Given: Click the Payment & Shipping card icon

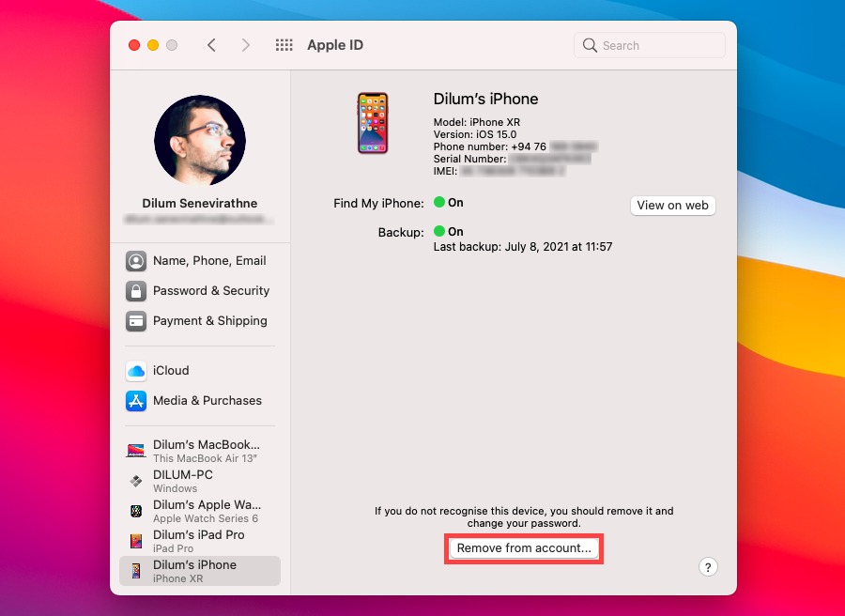Looking at the screenshot, I should [x=134, y=321].
